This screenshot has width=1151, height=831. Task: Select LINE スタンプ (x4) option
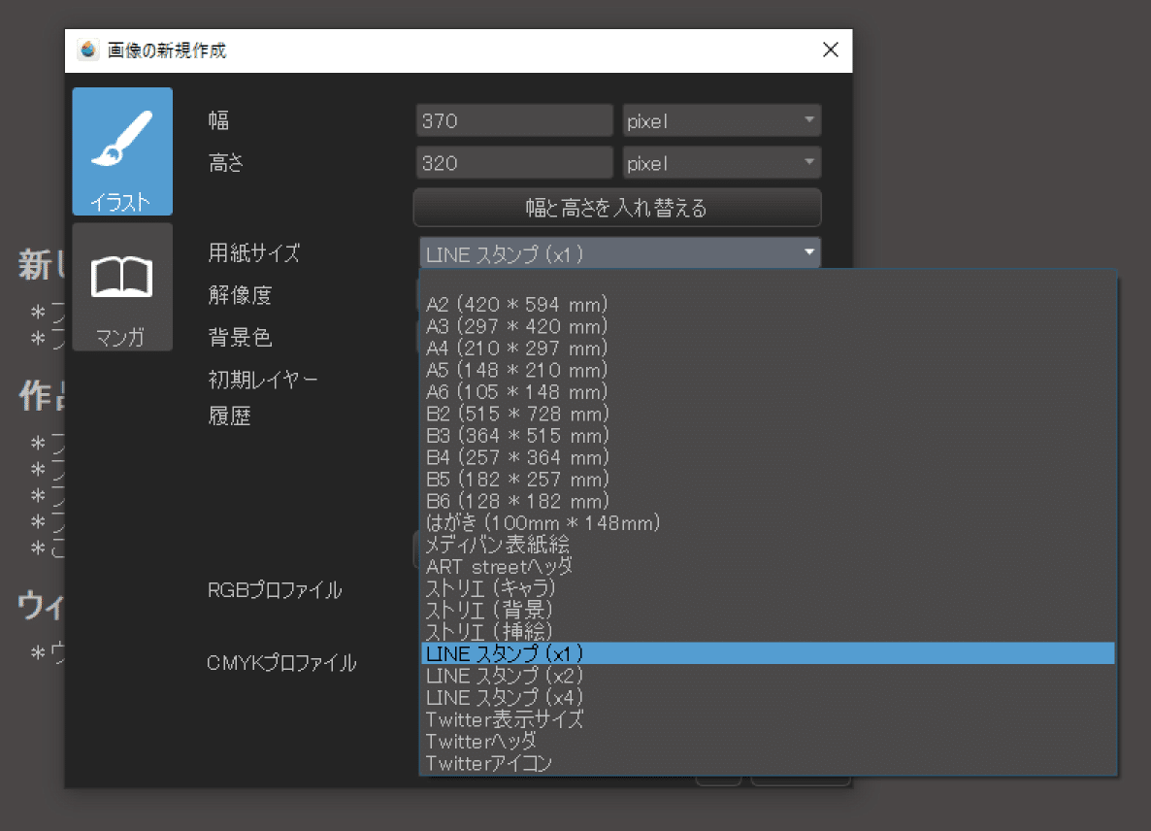tap(768, 697)
